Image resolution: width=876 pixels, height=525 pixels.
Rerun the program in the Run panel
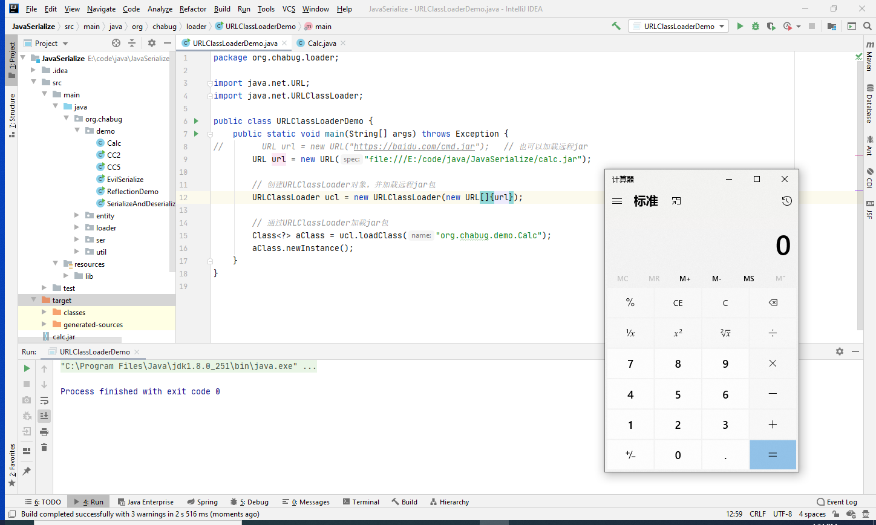click(27, 368)
